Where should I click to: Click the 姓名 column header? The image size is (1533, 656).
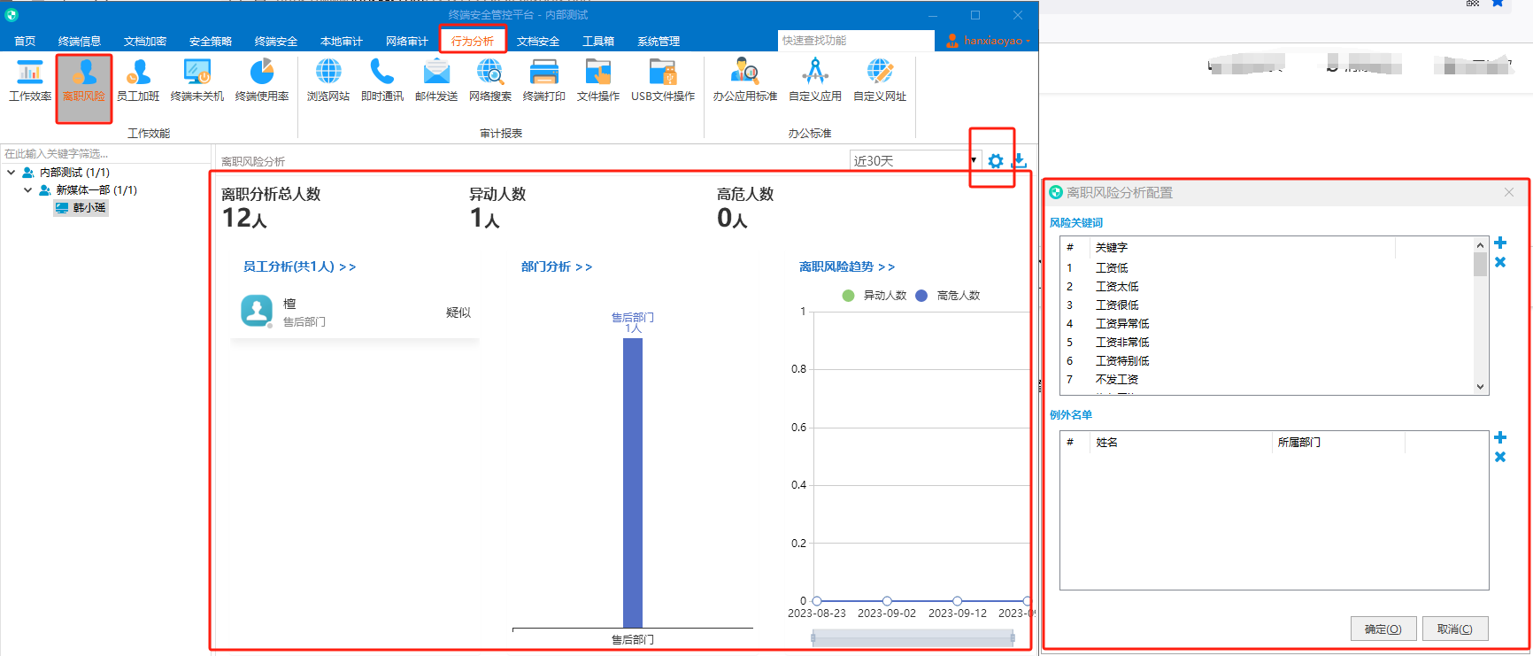click(x=1181, y=443)
